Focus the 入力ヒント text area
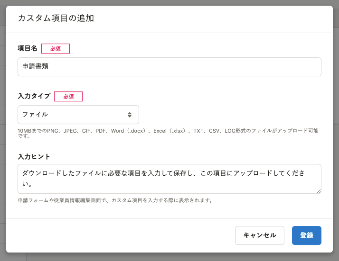This screenshot has width=339, height=261. [169, 179]
